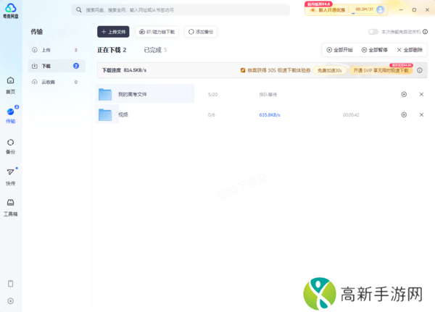This screenshot has height=312, width=435.
Task: Open 首页 home in the sidebar
Action: (10, 84)
